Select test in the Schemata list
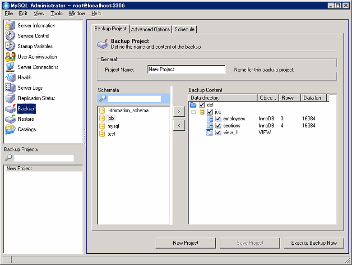Screen dimensions: 352x265 point(111,134)
